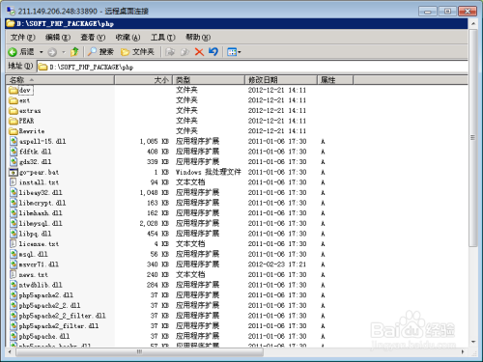Image resolution: width=483 pixels, height=362 pixels.
Task: Select the aspell-15.dll file icon
Action: pyautogui.click(x=14, y=141)
